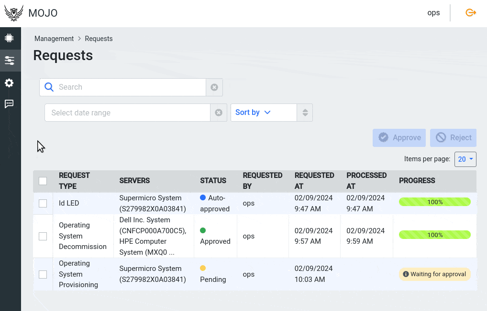Check the Operating System Provisioning row checkbox

click(x=43, y=274)
